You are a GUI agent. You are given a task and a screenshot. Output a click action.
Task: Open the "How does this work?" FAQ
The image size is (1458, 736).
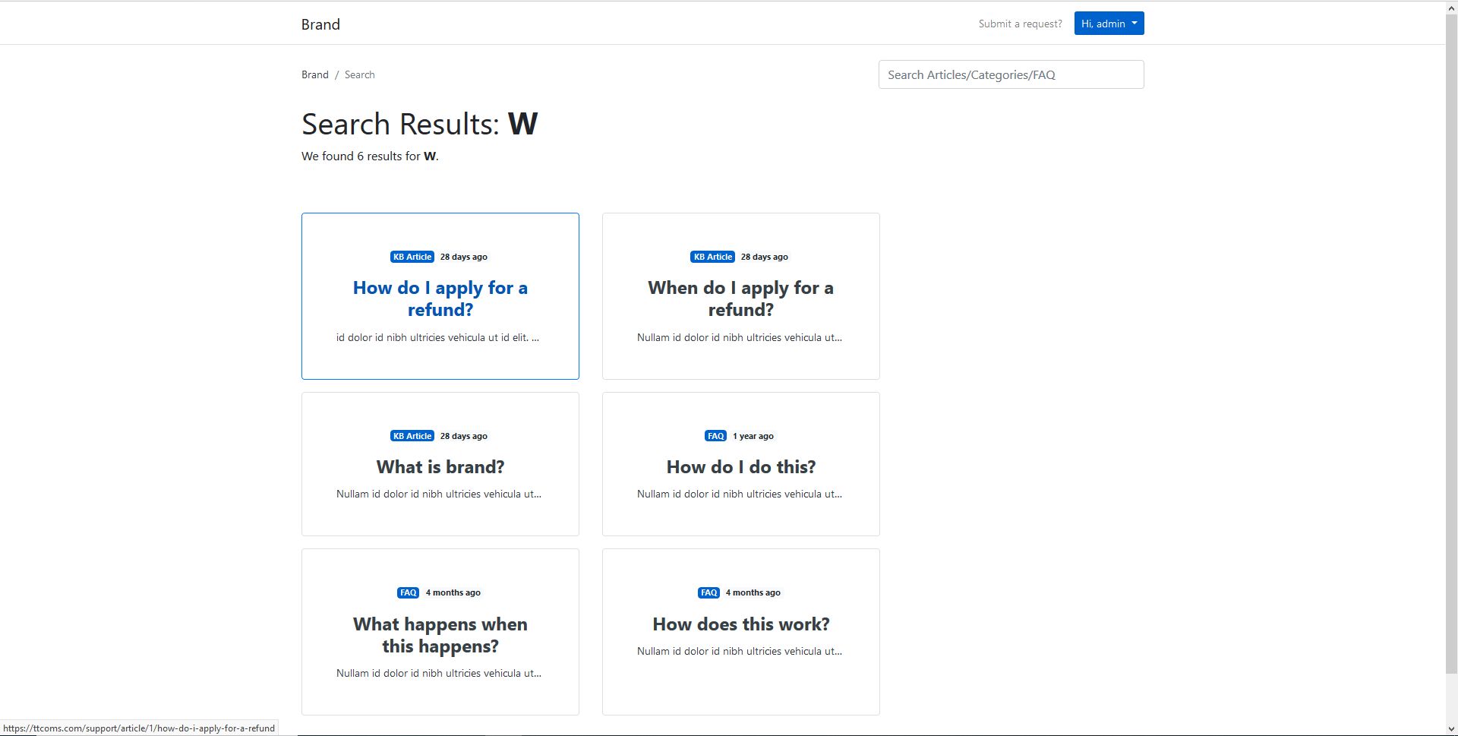coord(740,624)
